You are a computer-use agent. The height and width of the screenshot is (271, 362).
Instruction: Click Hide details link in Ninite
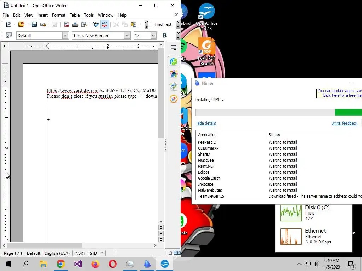(206, 123)
